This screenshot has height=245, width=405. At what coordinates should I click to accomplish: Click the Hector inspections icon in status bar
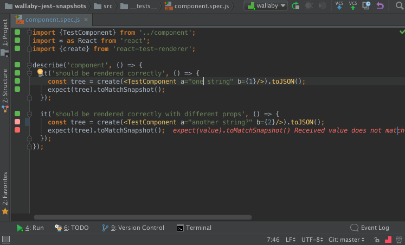click(x=399, y=240)
